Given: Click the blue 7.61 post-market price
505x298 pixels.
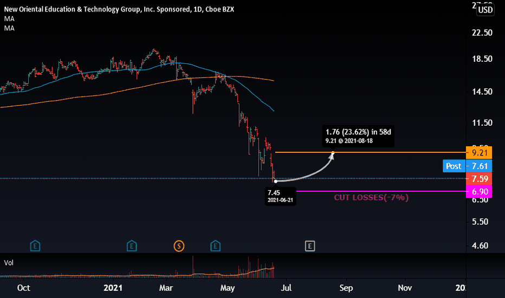Looking at the screenshot, I should pyautogui.click(x=479, y=166).
